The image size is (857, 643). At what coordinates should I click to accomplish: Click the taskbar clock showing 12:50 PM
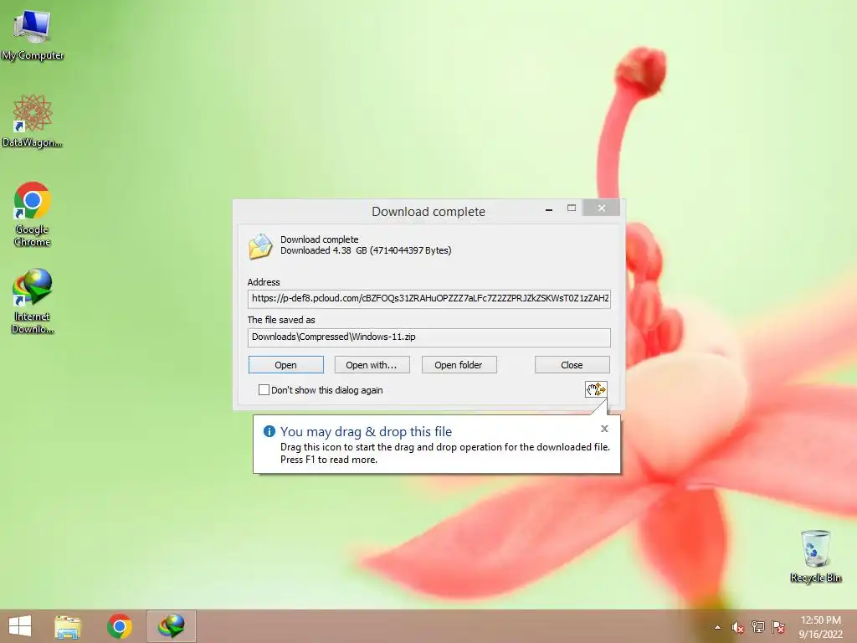[820, 620]
